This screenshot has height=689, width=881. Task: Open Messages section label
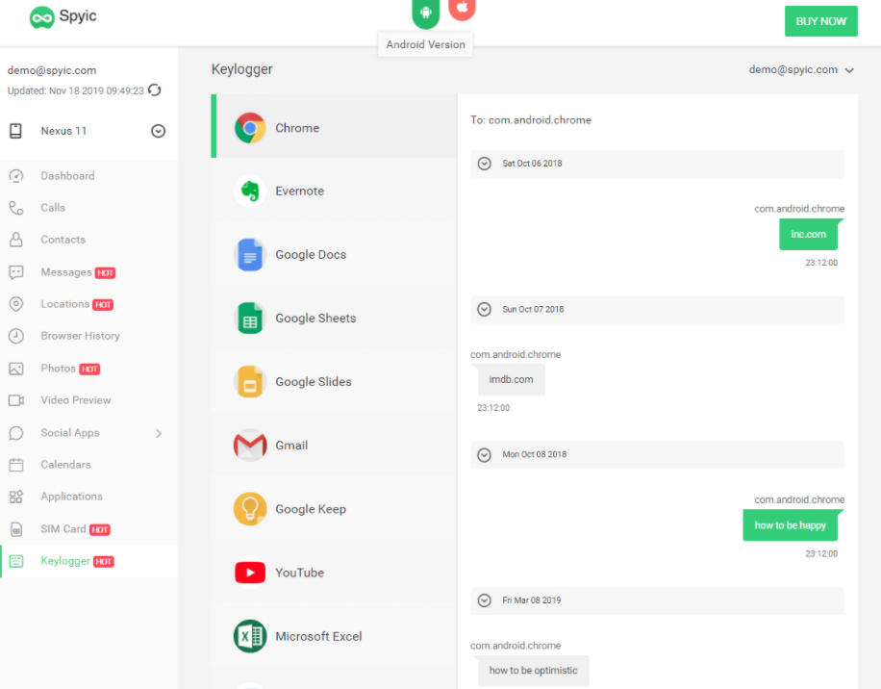pyautogui.click(x=66, y=272)
